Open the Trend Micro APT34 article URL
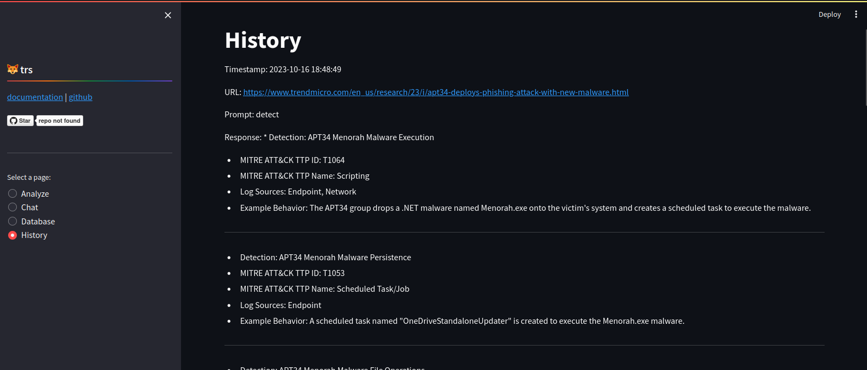 click(435, 92)
